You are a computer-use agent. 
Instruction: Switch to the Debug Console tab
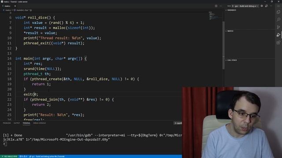[x=39, y=123]
